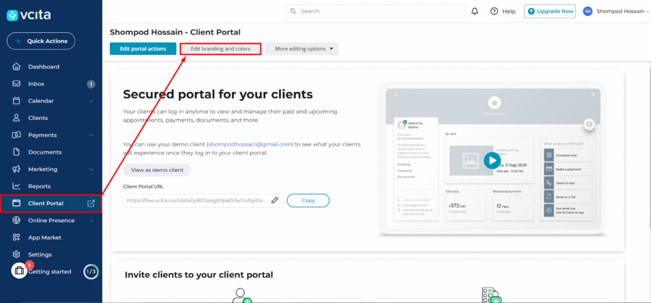Click the App Market grid icon

tap(16, 238)
